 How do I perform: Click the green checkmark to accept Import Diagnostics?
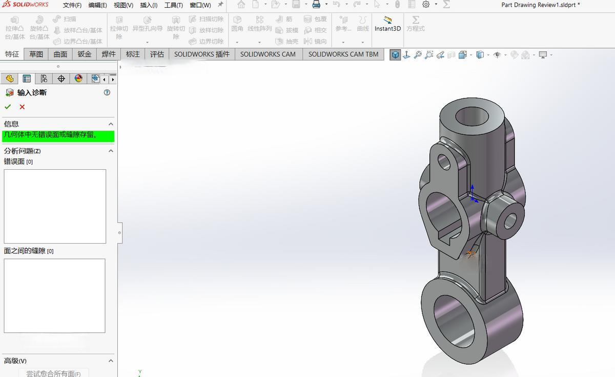(8, 107)
